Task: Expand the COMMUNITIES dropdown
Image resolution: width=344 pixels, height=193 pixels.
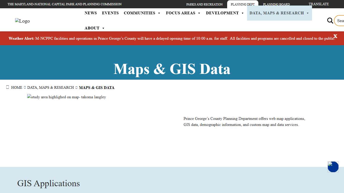Action: click(x=142, y=13)
